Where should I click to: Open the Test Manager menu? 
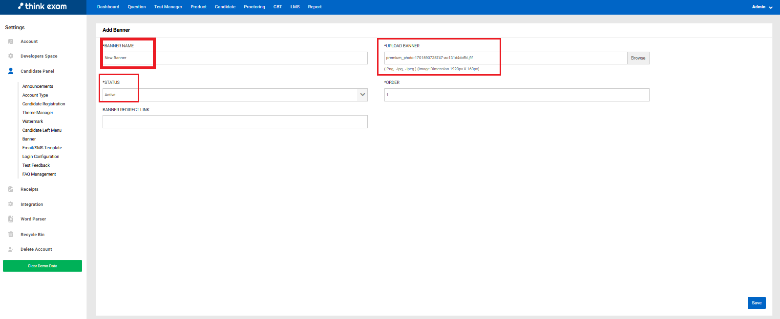[168, 7]
